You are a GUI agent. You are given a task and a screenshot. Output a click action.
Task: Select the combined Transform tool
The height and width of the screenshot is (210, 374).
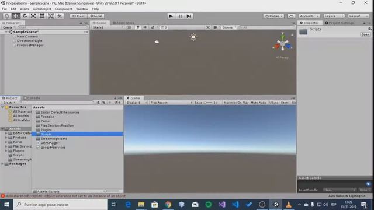(51, 16)
